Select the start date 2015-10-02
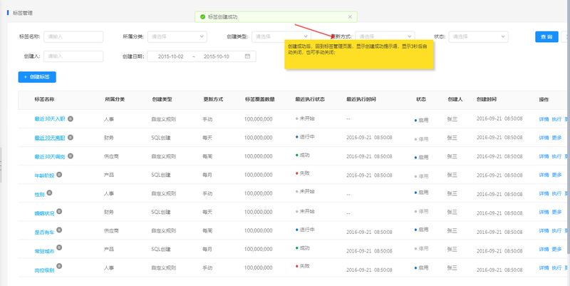 pyautogui.click(x=170, y=56)
